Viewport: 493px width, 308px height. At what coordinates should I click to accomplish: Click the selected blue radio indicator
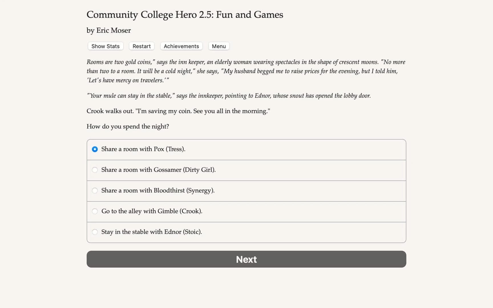coord(95,149)
